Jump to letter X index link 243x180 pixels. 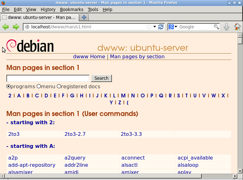(x=223, y=96)
